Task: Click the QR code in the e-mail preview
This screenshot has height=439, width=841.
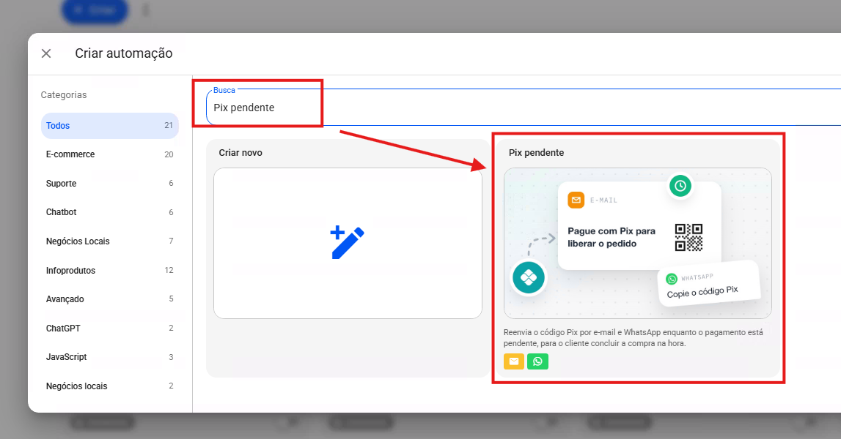Action: [688, 237]
